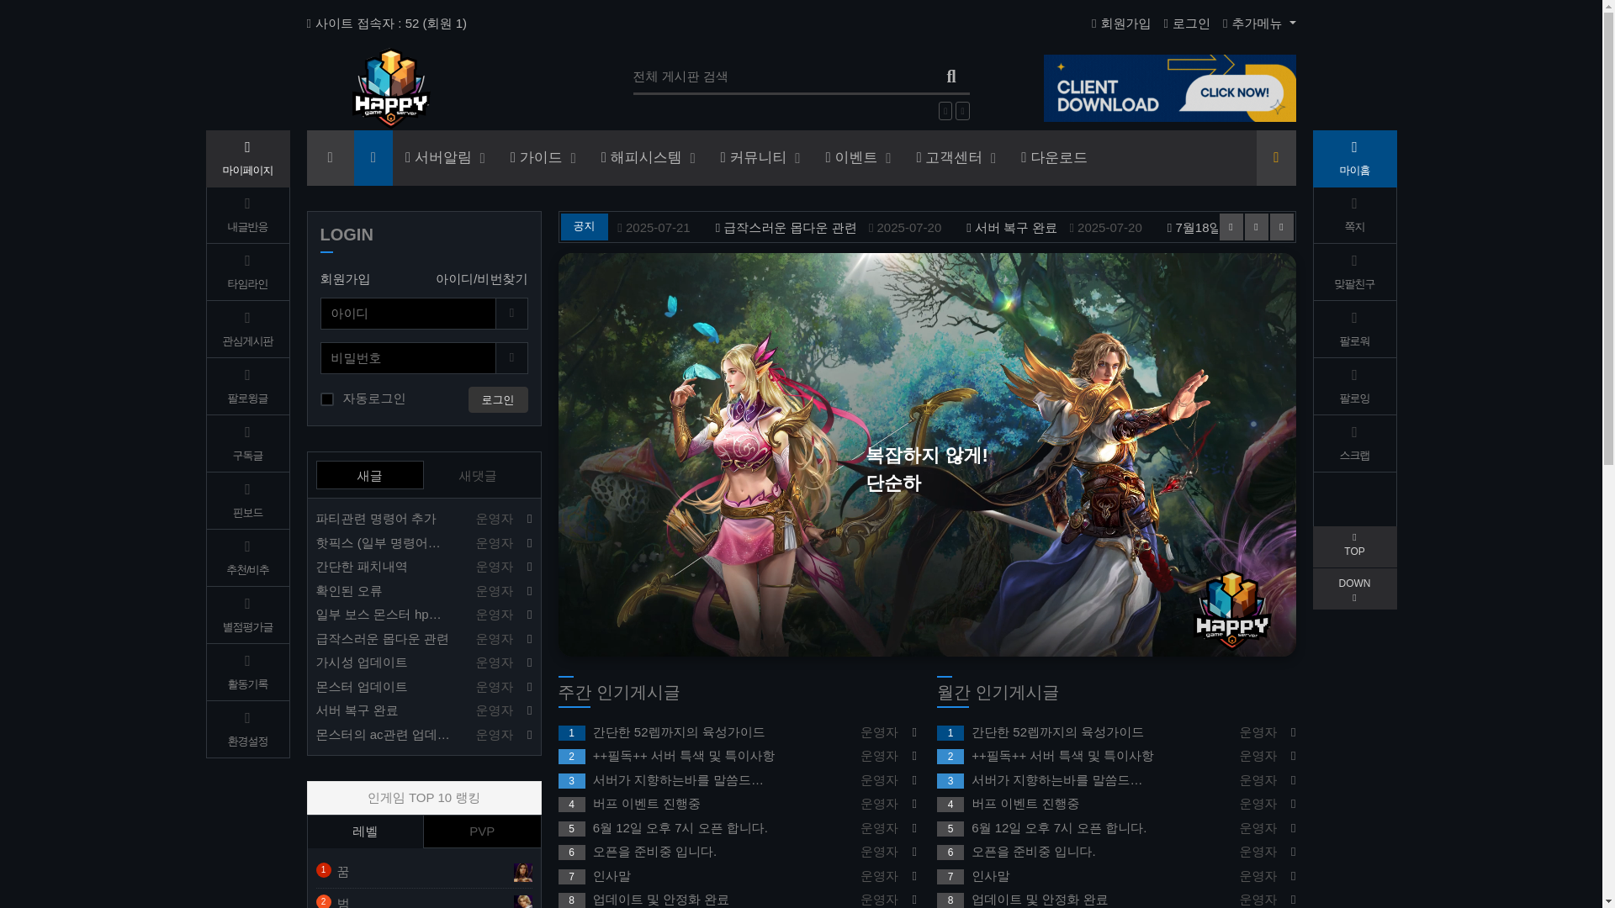Screen dimensions: 1615x908
Task: Switch to the PVP ranking tab
Action: (482, 831)
